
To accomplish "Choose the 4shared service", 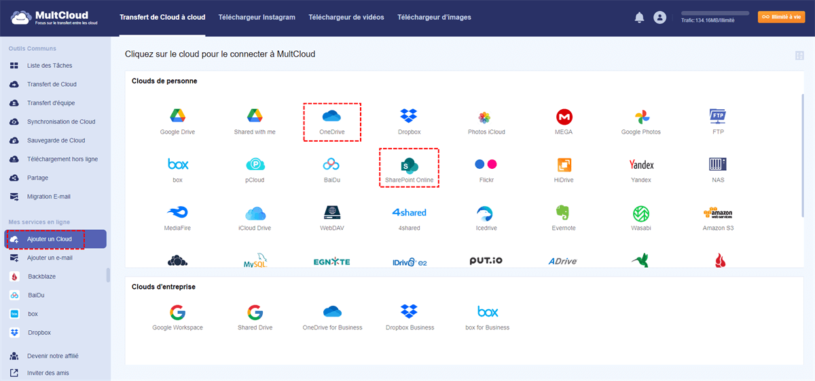I will (x=409, y=212).
